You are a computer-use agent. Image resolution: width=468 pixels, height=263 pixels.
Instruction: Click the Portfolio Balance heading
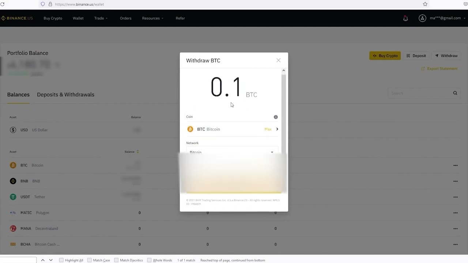(28, 53)
